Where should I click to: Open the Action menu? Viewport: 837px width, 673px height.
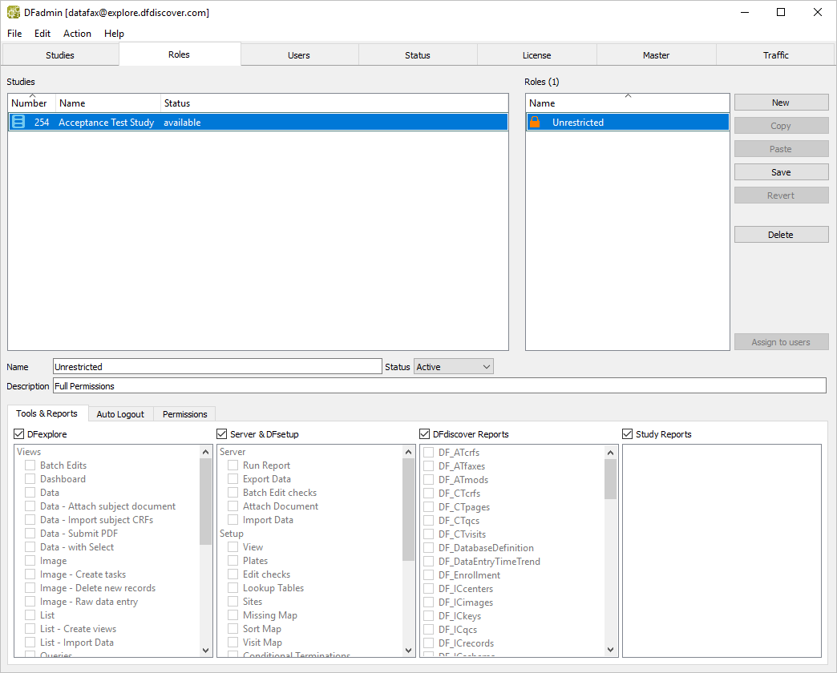(77, 34)
